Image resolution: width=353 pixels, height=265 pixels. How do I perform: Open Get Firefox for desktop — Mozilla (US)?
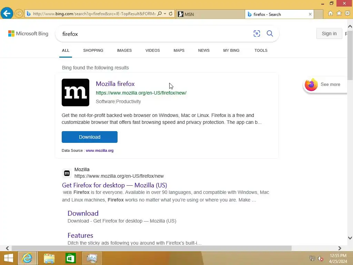pos(114,185)
